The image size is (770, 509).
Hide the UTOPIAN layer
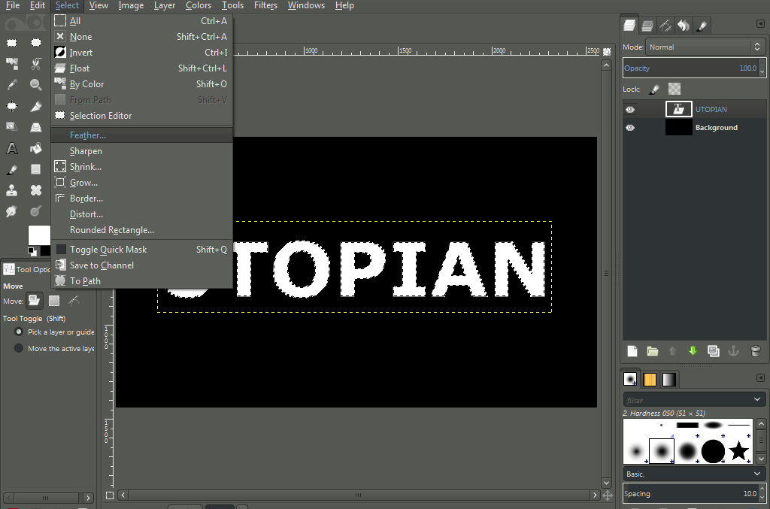tap(630, 110)
